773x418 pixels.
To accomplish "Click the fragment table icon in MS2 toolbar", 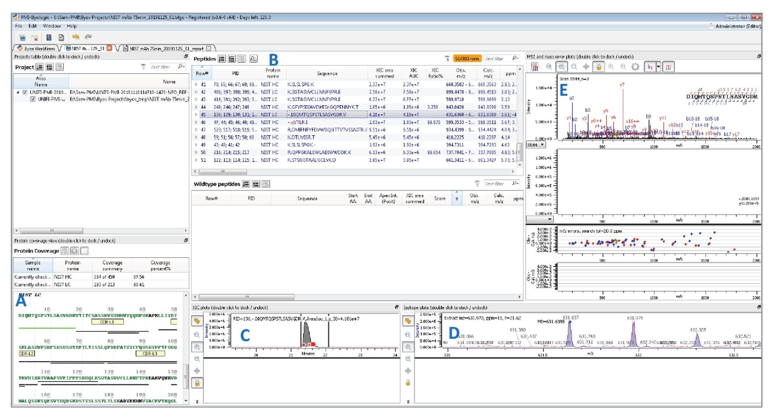I will 535,67.
